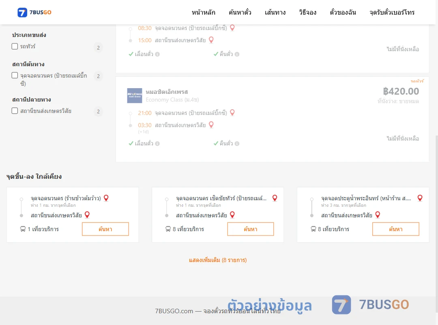Click the 7BUSGO logo in header
438x325 pixels.
34,12
